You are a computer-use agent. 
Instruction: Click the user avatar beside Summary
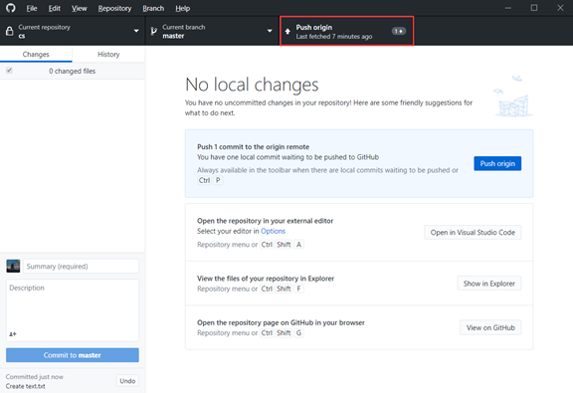[x=13, y=266]
